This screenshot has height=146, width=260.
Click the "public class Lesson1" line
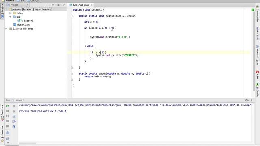[89, 10]
